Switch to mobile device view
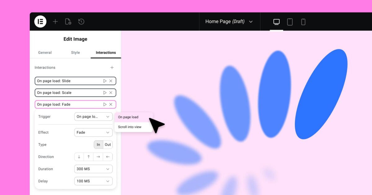Viewport: 372px width, 195px height. pos(303,22)
